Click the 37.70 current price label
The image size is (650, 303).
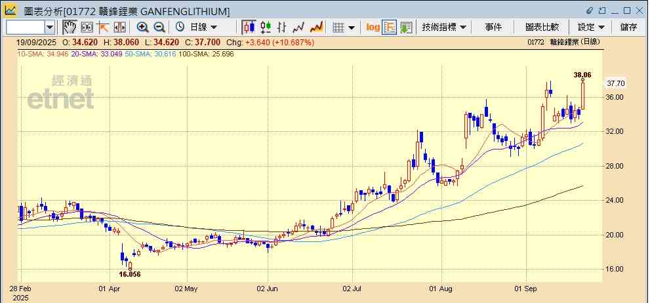click(x=616, y=83)
